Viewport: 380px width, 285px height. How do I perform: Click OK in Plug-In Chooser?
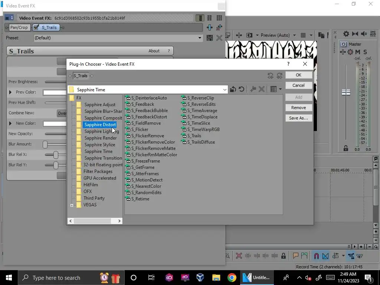[299, 75]
